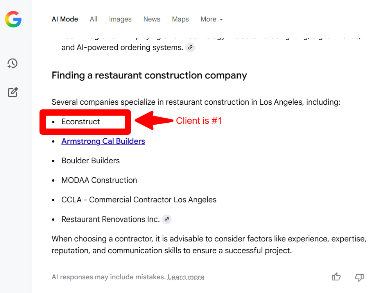The image size is (391, 293).
Task: Click link icon beside Restaurant Renovations Inc.
Action: (167, 219)
